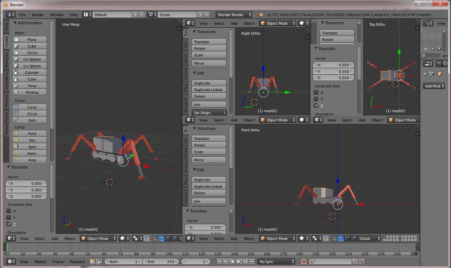Image resolution: width=451 pixels, height=268 pixels.
Task: Click the pin icon in Properties panel
Action: click(x=425, y=74)
